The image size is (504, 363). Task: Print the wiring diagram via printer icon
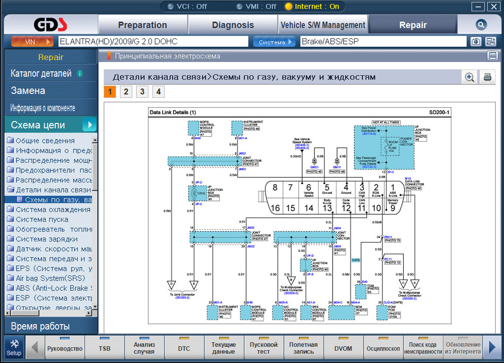pos(487,77)
